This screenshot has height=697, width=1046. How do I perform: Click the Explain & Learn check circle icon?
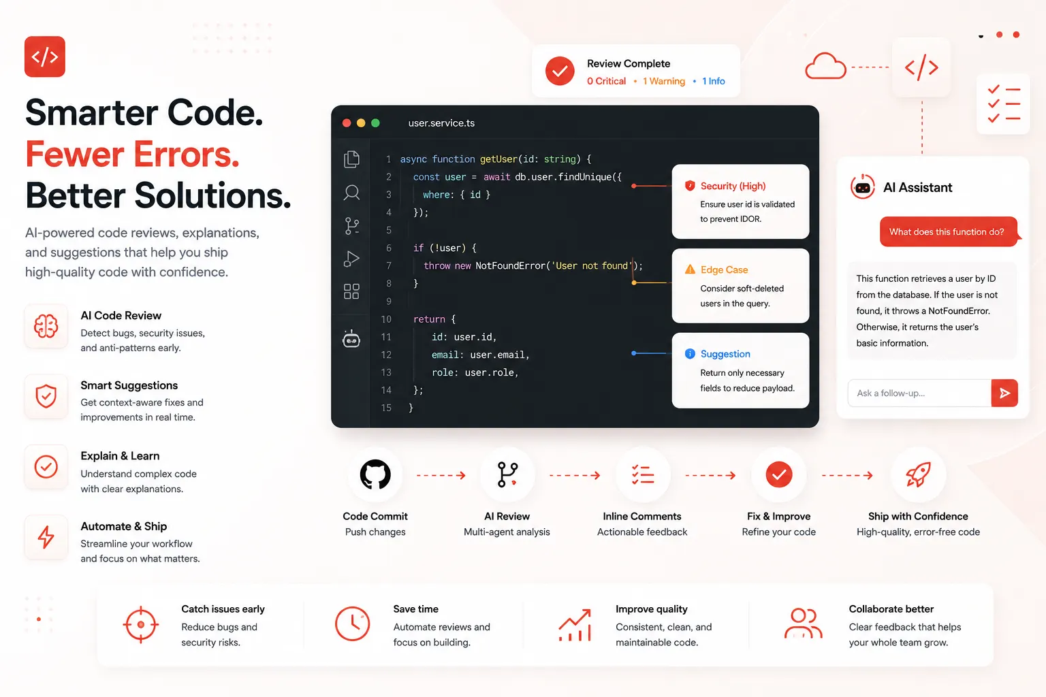tap(46, 467)
